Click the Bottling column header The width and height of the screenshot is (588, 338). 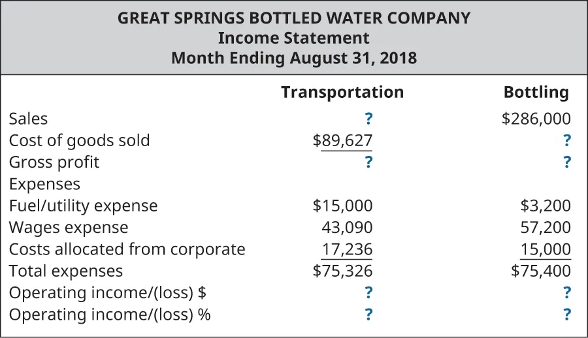pyautogui.click(x=536, y=93)
